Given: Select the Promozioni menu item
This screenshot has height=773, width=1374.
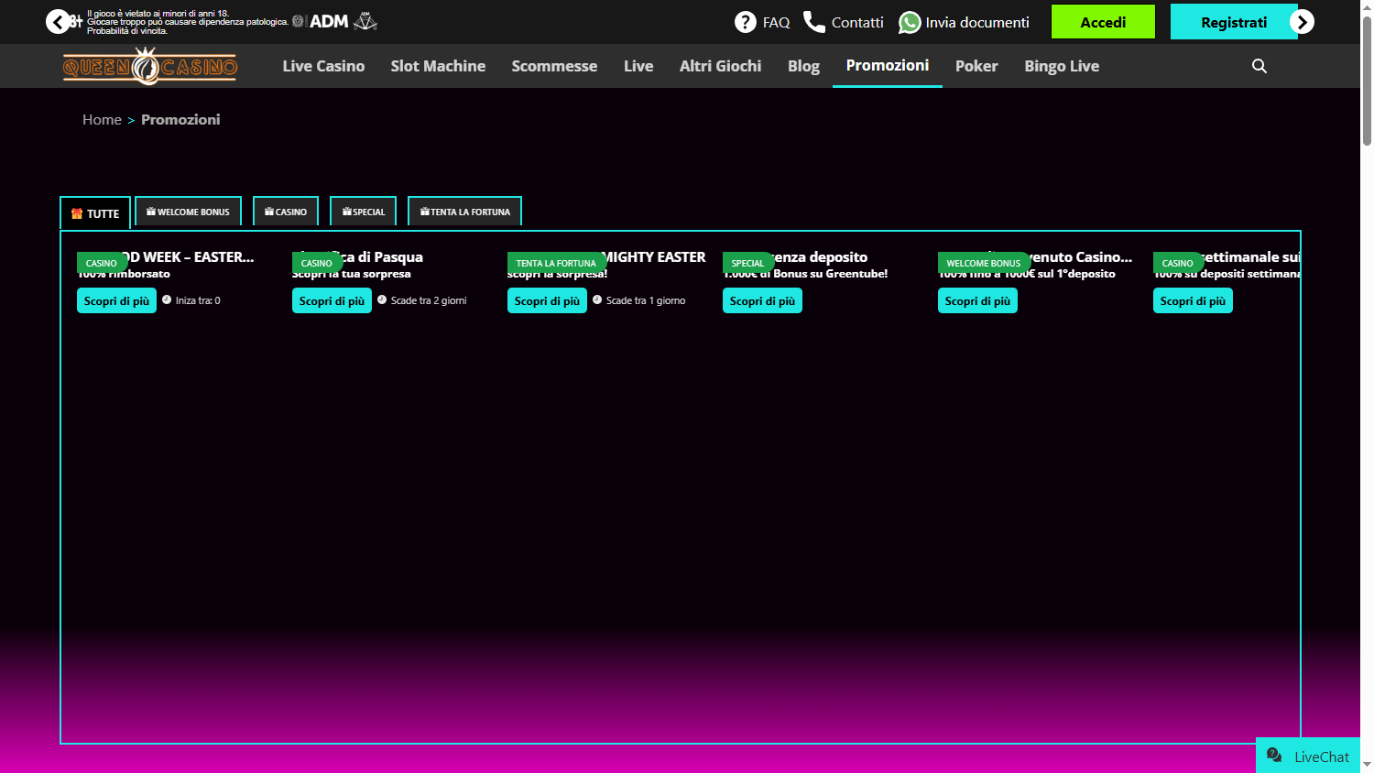Looking at the screenshot, I should (x=888, y=65).
